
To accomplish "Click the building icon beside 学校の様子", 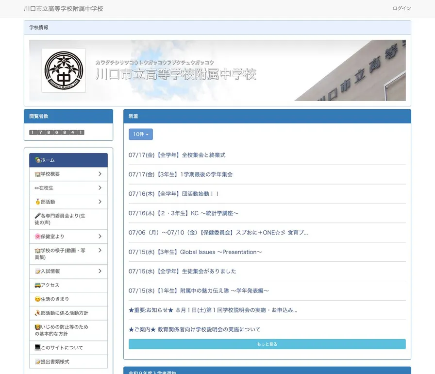I will 38,250.
